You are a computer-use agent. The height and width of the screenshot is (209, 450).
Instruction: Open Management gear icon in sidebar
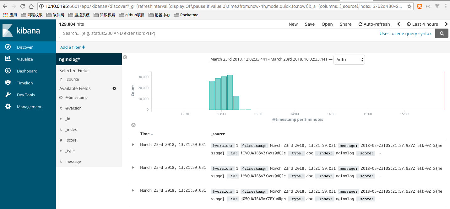[x=8, y=106]
